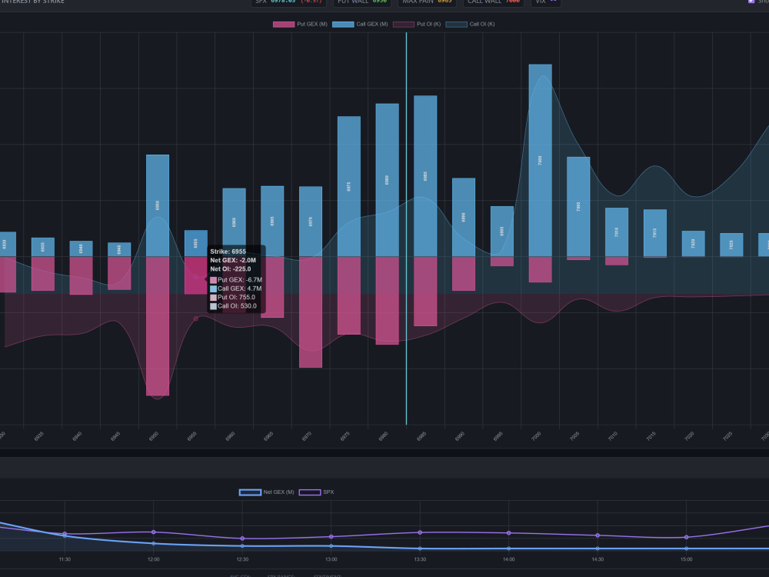The height and width of the screenshot is (577, 769).
Task: Click the blue call bar labeled 7025
Action: [731, 245]
